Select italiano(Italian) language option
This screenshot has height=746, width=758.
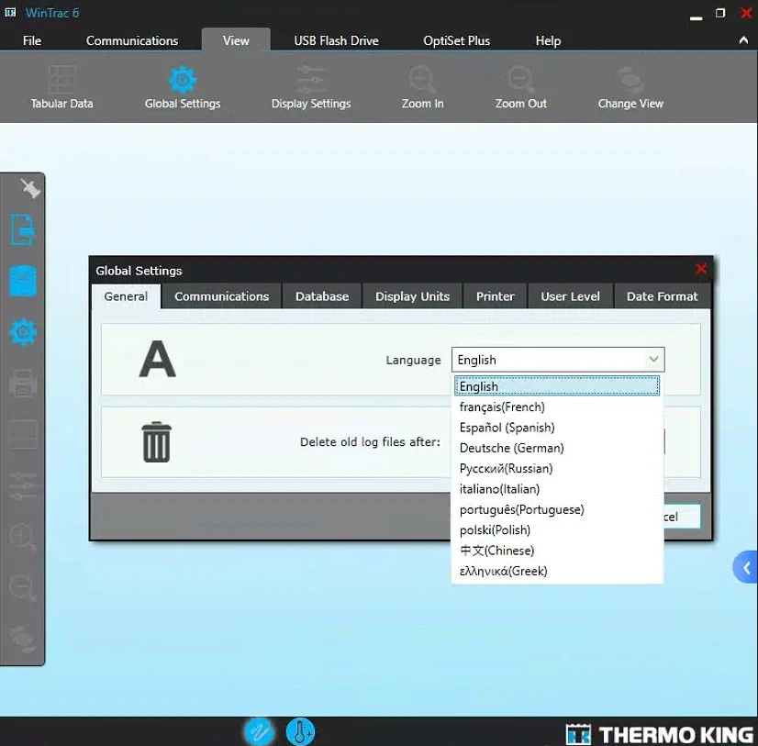coord(557,489)
